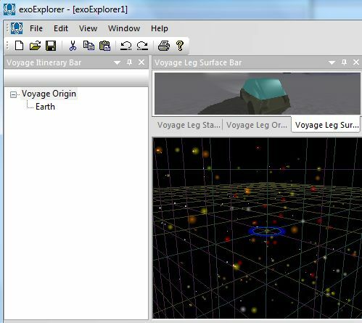The width and height of the screenshot is (362, 323).
Task: Select Earth in the itinerary tree
Action: [x=45, y=107]
